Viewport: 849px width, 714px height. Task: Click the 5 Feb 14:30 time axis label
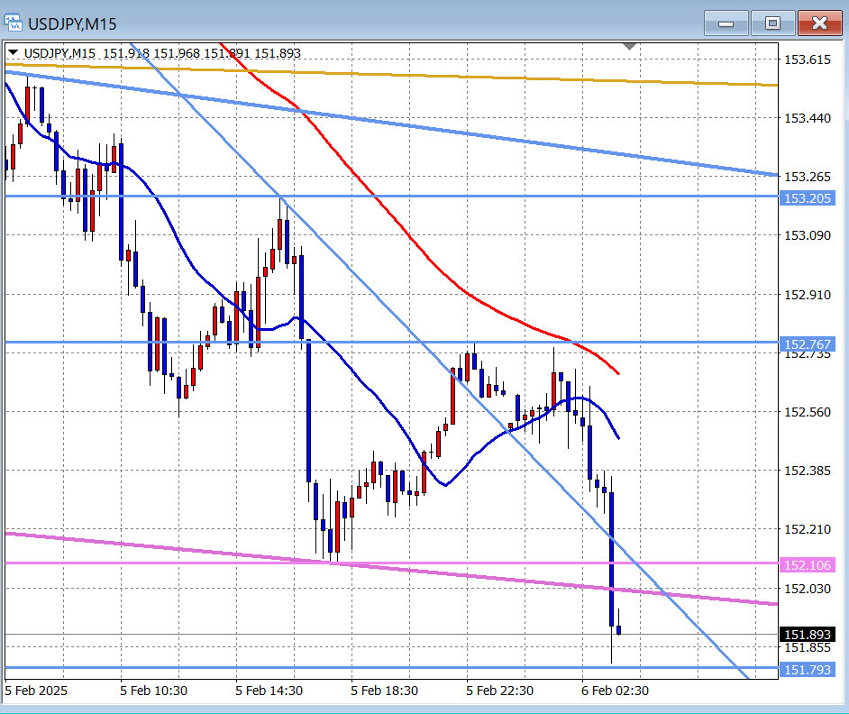269,691
